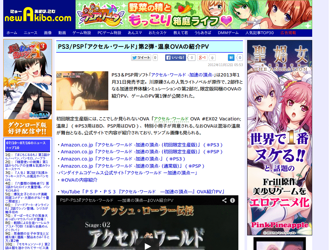Screen dimensions: 333x250
Task: Click the Google +1 button
Action: tap(202, 58)
